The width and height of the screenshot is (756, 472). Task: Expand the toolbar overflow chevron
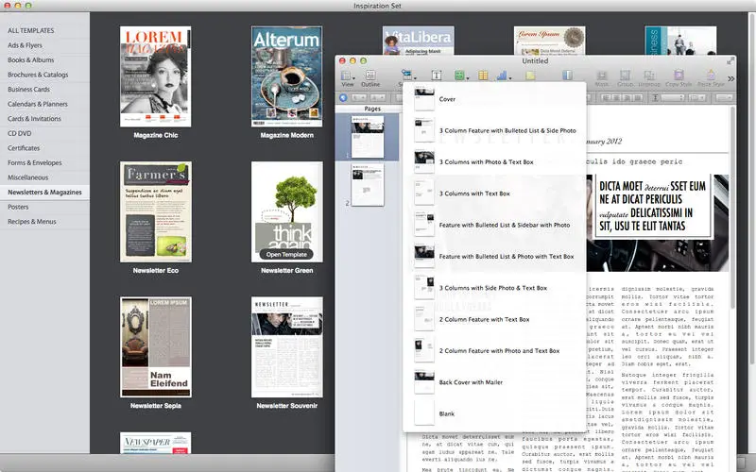pos(731,78)
